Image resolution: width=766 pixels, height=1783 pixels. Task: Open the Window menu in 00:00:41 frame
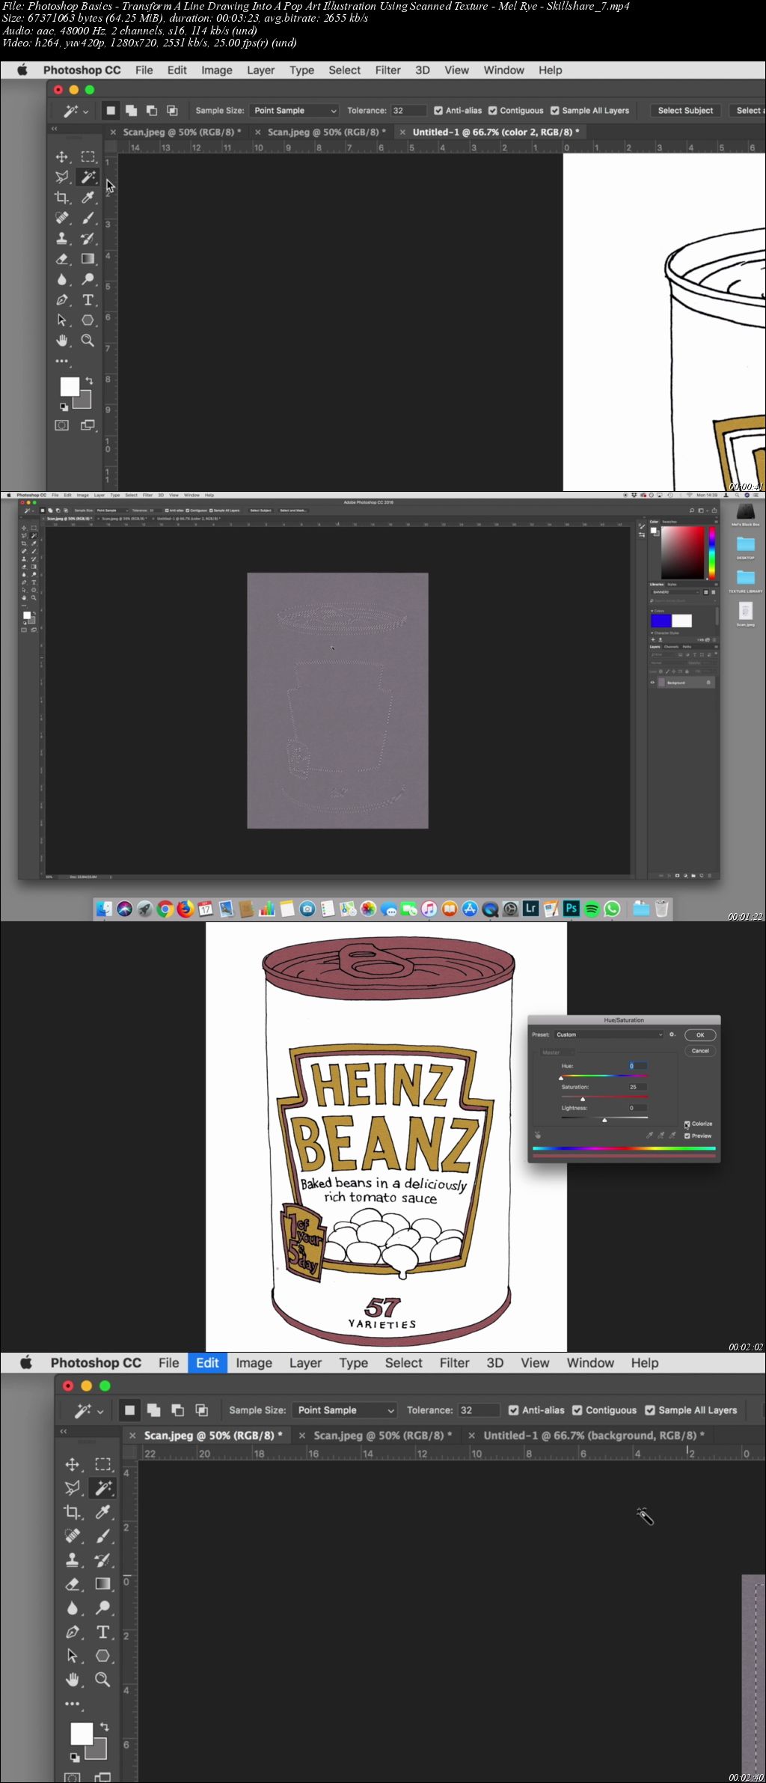503,70
